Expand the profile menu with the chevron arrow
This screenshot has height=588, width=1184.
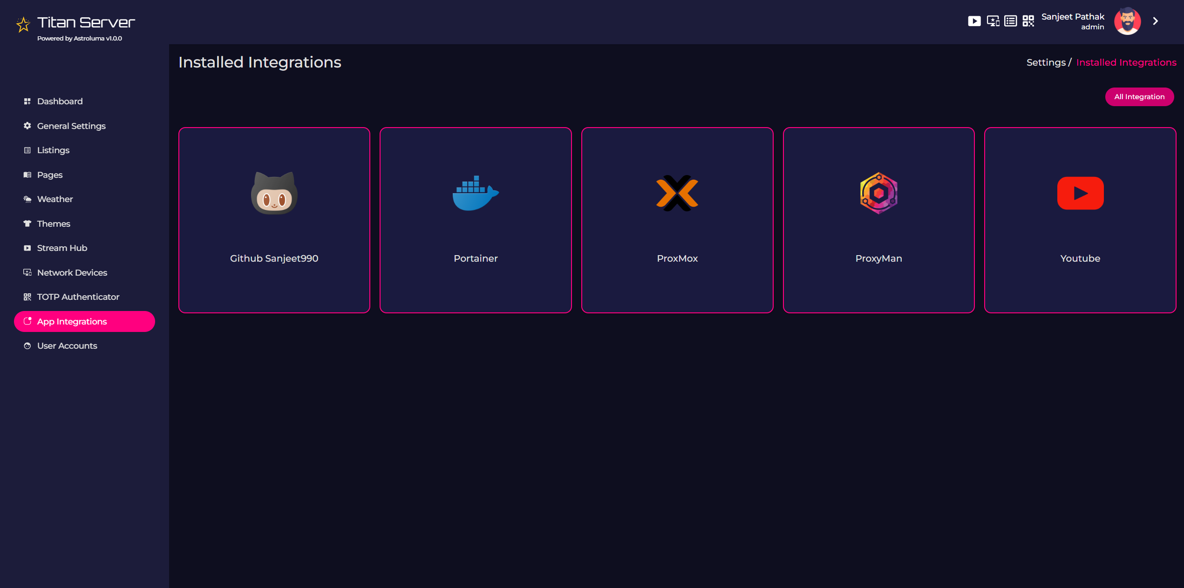[x=1156, y=21]
